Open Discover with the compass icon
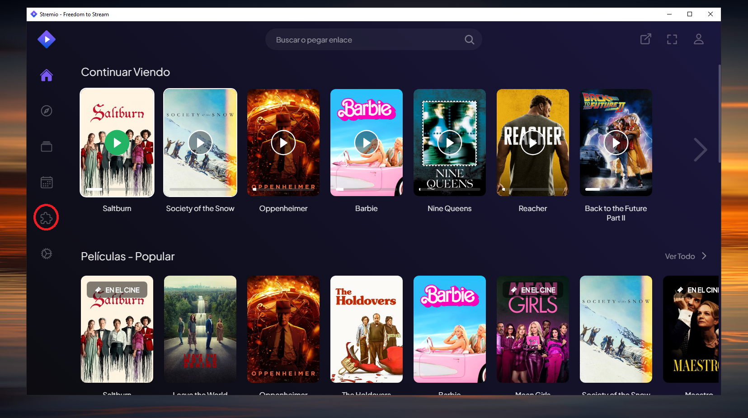Image resolution: width=748 pixels, height=418 pixels. click(x=47, y=111)
